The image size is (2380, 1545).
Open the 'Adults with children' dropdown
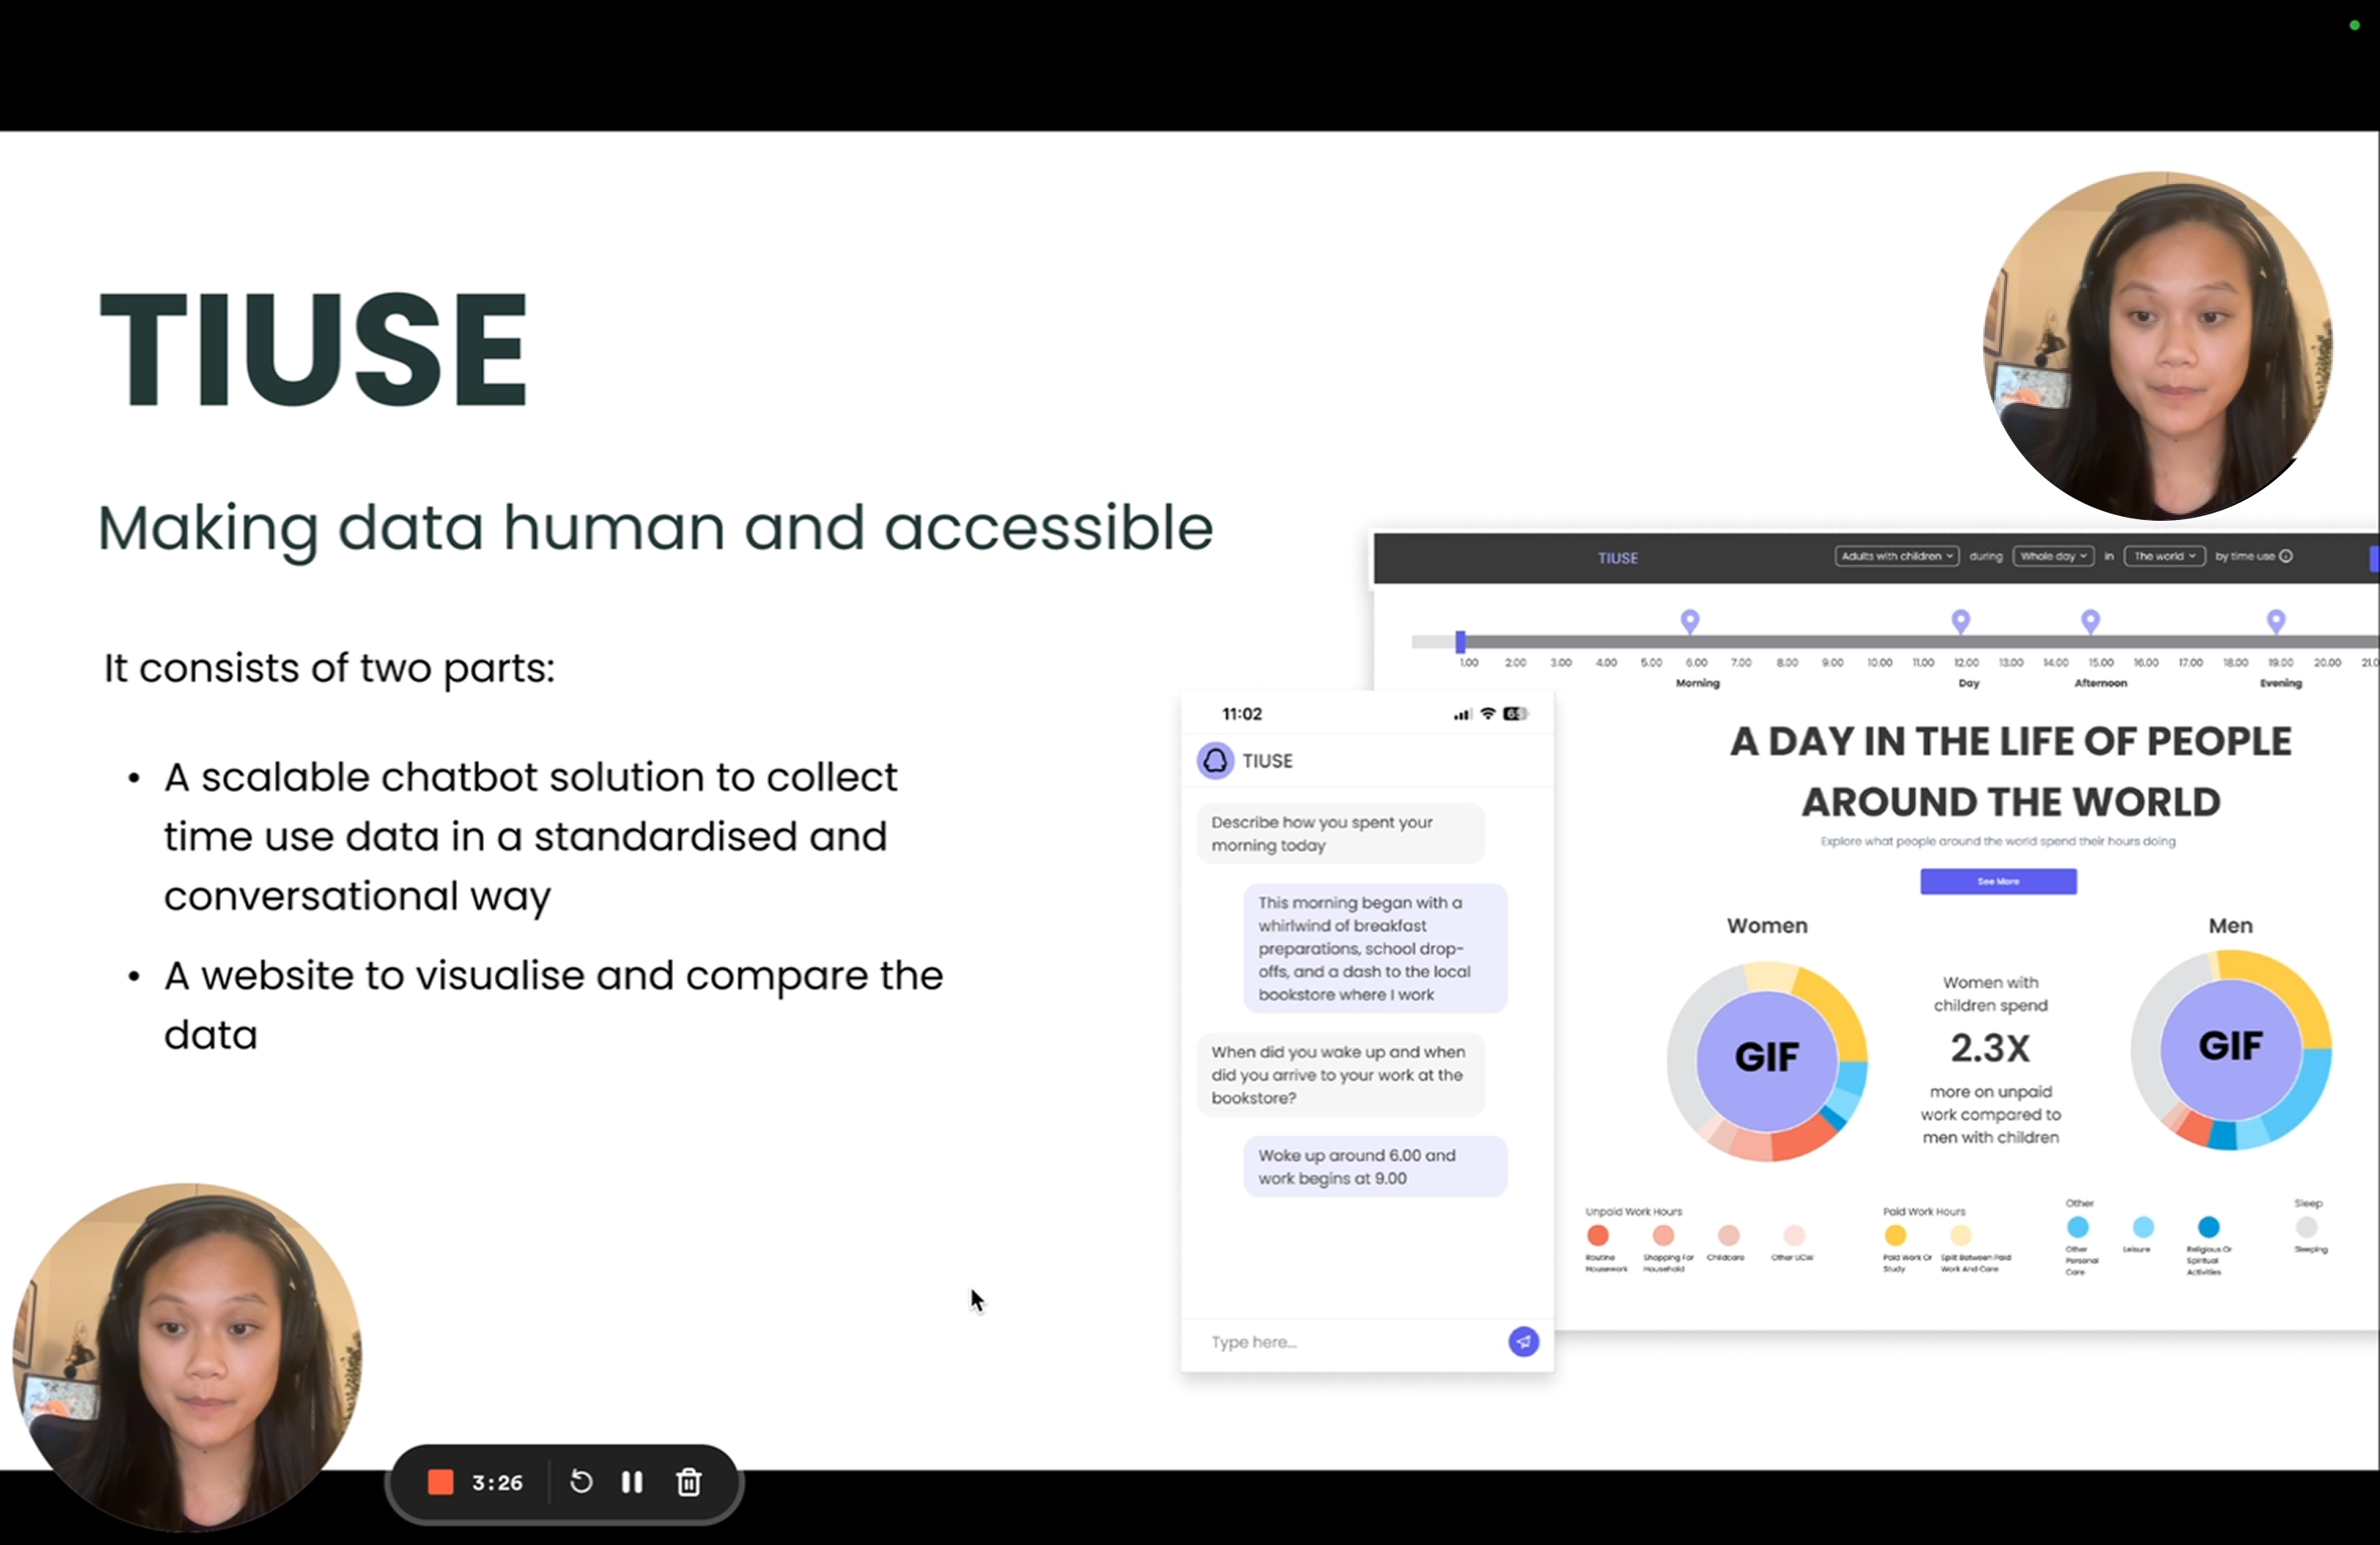tap(1896, 557)
